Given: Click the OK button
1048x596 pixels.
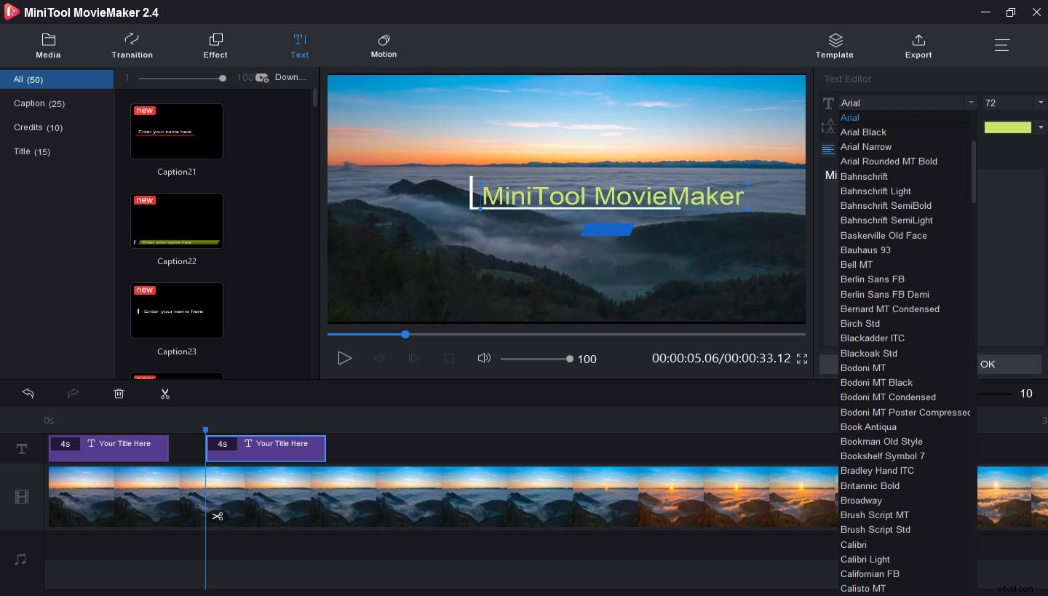Looking at the screenshot, I should tap(1009, 364).
